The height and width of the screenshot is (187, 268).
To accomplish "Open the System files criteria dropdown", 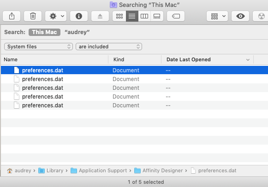I will 38,47.
